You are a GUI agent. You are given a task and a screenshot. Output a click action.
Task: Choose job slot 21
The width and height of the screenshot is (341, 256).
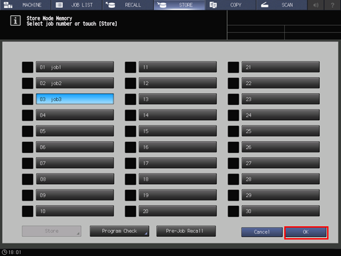pyautogui.click(x=281, y=67)
